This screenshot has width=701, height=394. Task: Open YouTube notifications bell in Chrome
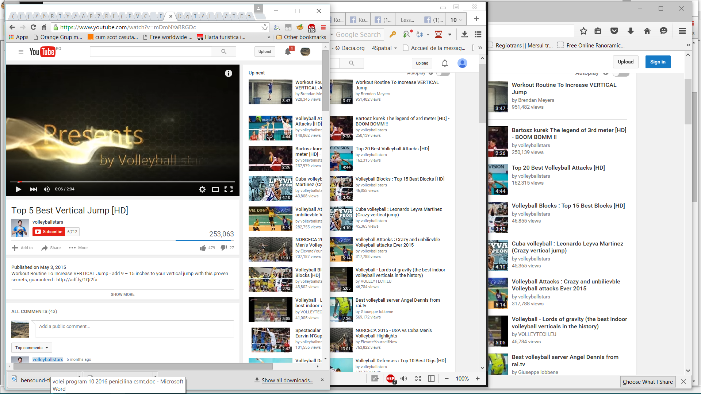(288, 51)
